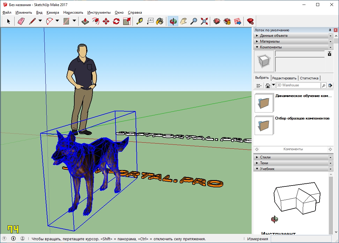Viewport: 339px width, 243px height.
Task: Select the Paint Bucket tool
Action: pos(160,21)
